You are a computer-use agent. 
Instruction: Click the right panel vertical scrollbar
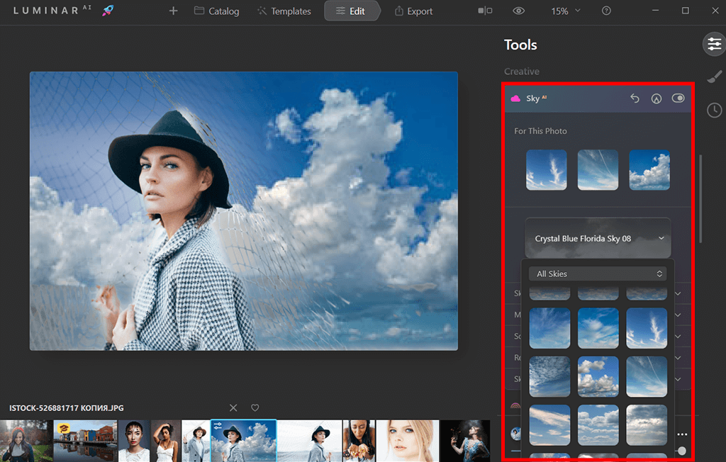click(x=700, y=199)
